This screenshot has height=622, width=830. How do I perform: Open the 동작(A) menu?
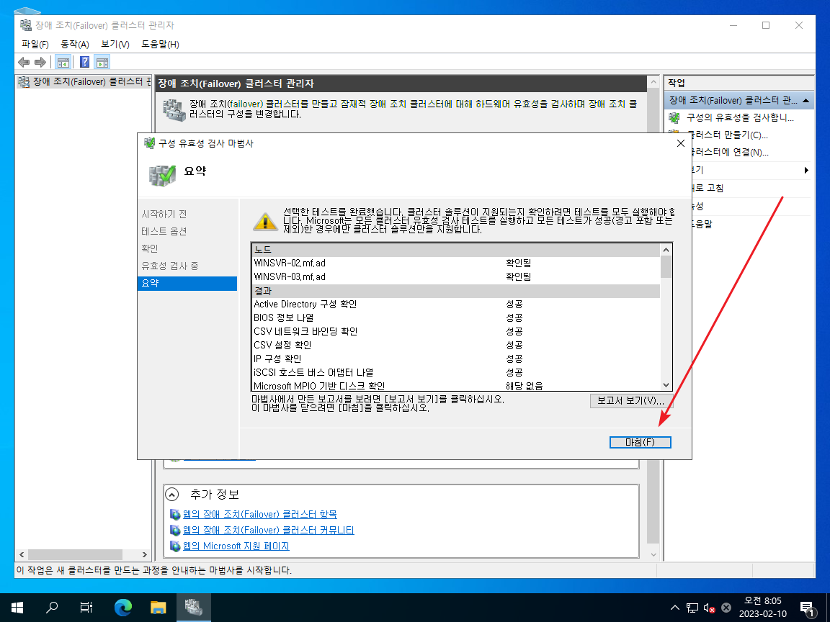(x=75, y=45)
